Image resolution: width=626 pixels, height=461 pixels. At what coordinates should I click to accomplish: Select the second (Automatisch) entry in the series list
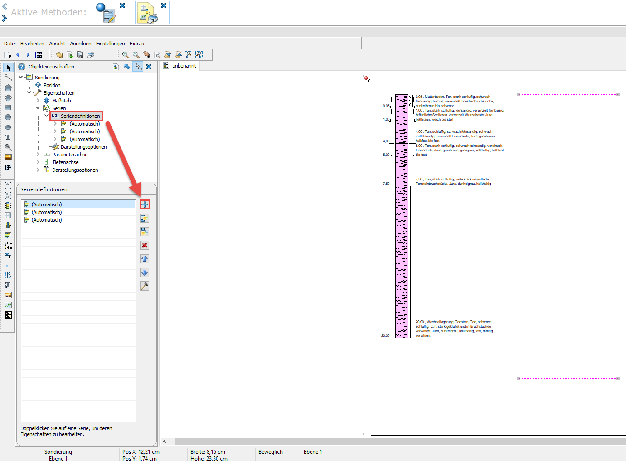click(78, 212)
